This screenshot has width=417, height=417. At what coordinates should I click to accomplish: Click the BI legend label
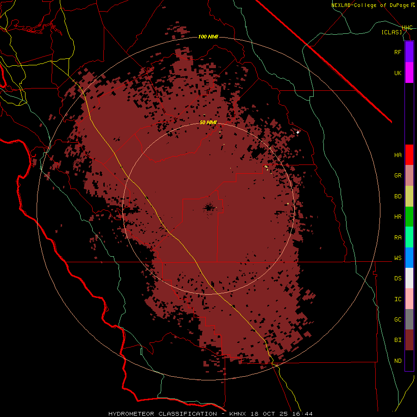point(398,340)
